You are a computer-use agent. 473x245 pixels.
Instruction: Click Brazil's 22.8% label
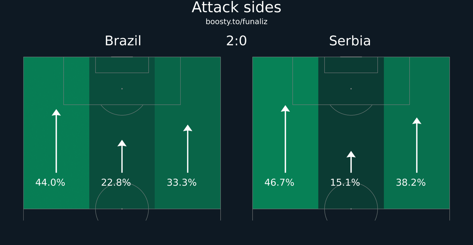(116, 183)
